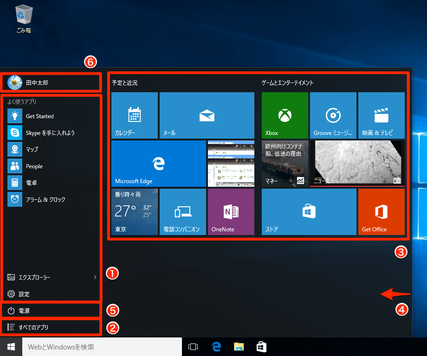Open the 映画 & テレビ tile

point(381,115)
